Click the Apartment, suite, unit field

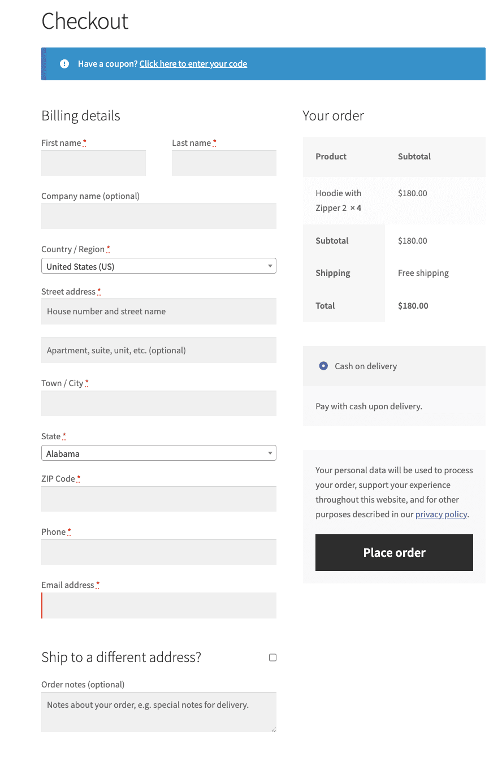[158, 350]
